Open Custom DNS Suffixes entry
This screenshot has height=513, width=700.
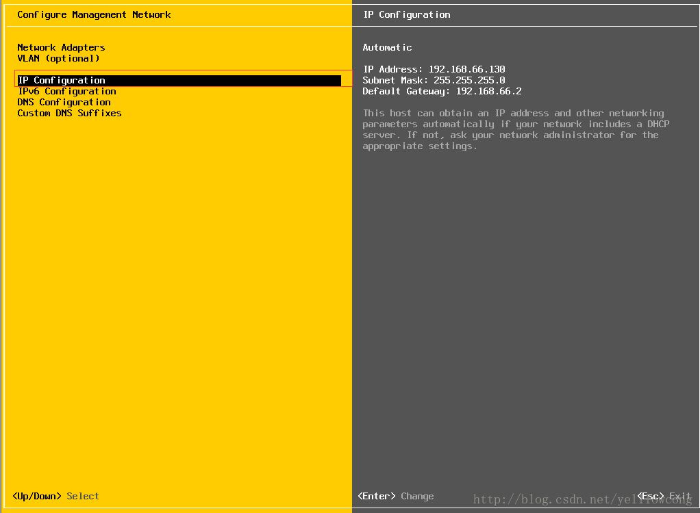coord(69,114)
